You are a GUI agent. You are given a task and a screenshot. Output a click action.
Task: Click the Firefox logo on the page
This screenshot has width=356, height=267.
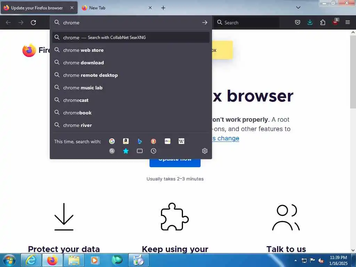[x=29, y=50]
